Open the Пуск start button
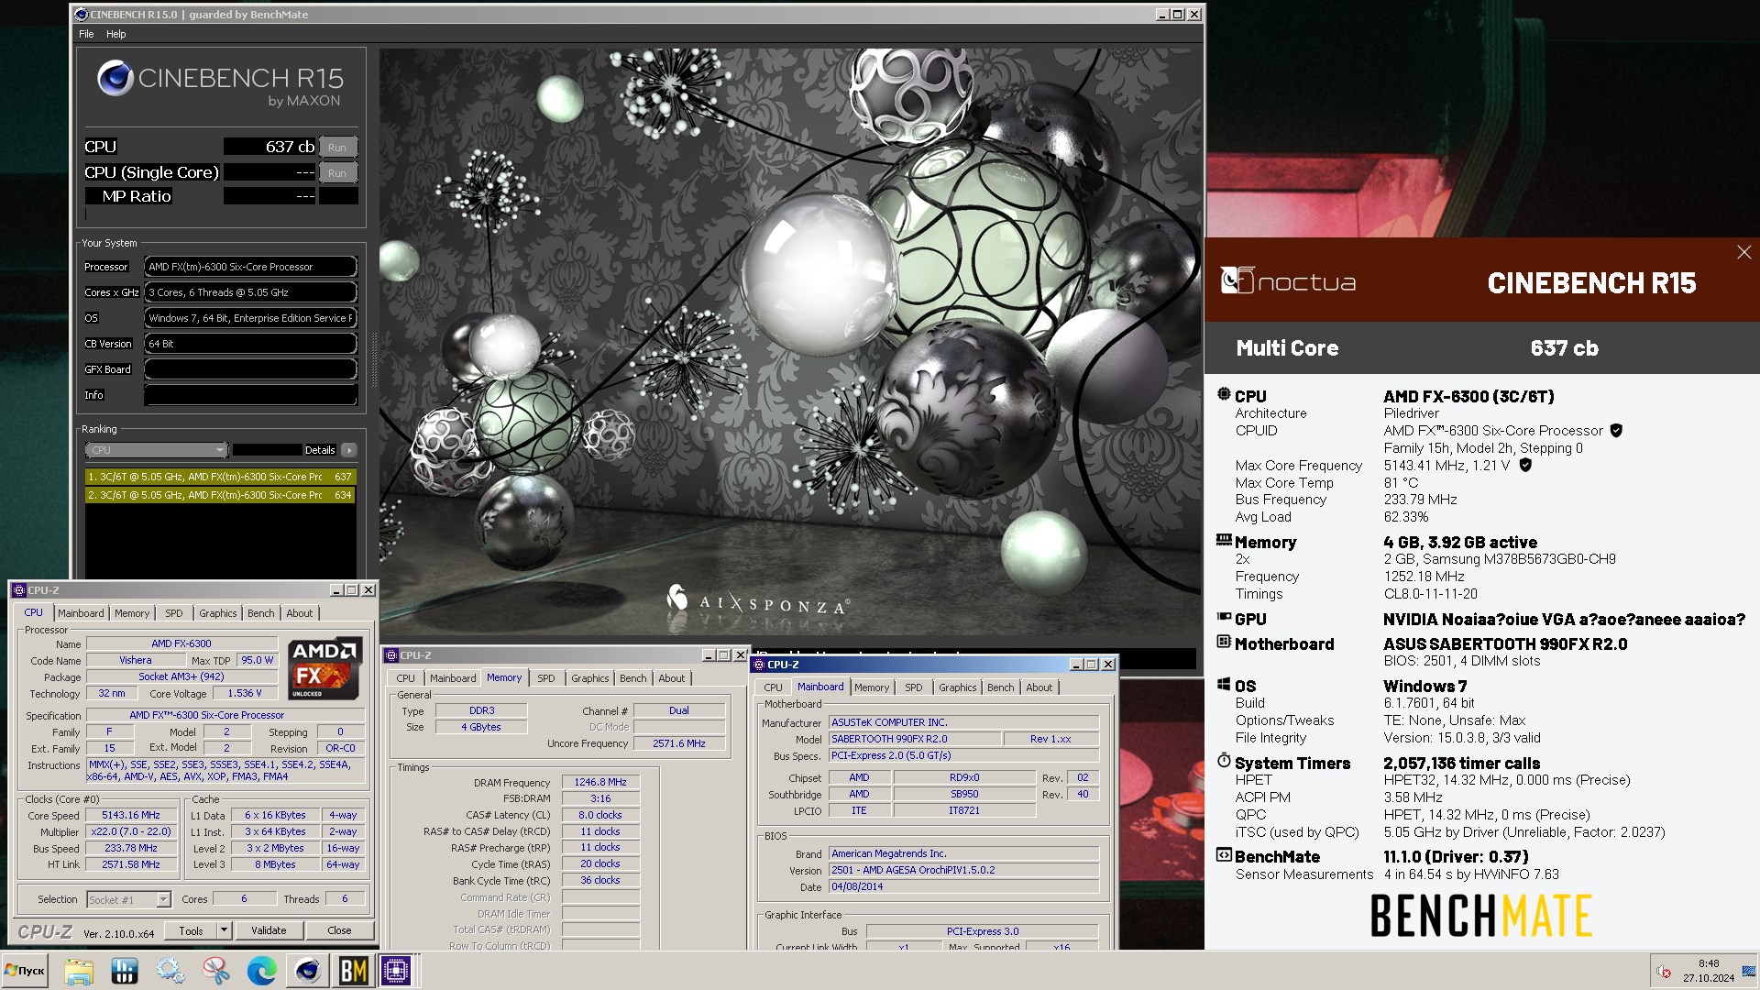Screen dimensions: 1760x990 pyautogui.click(x=26, y=971)
